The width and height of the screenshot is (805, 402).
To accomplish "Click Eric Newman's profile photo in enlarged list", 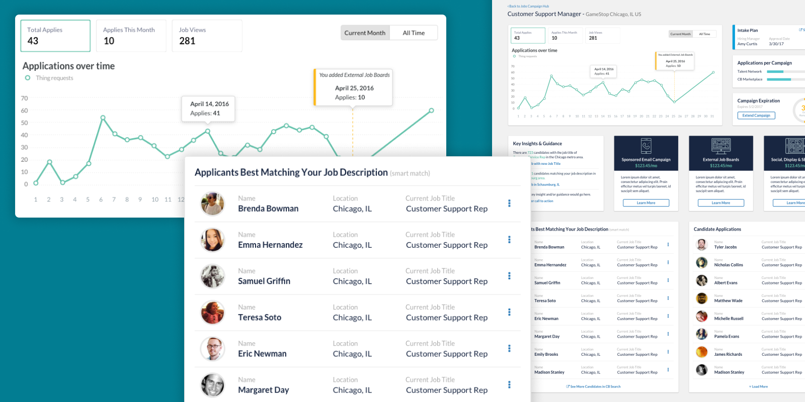I will (212, 349).
